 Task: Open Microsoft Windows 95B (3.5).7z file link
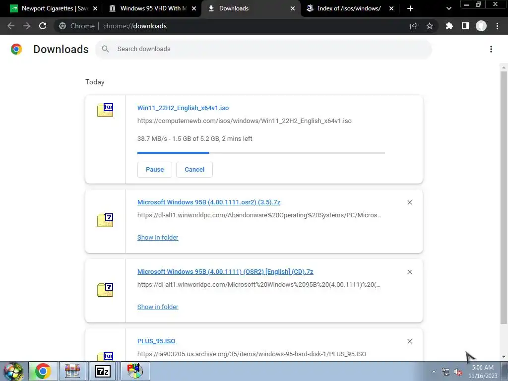click(209, 202)
